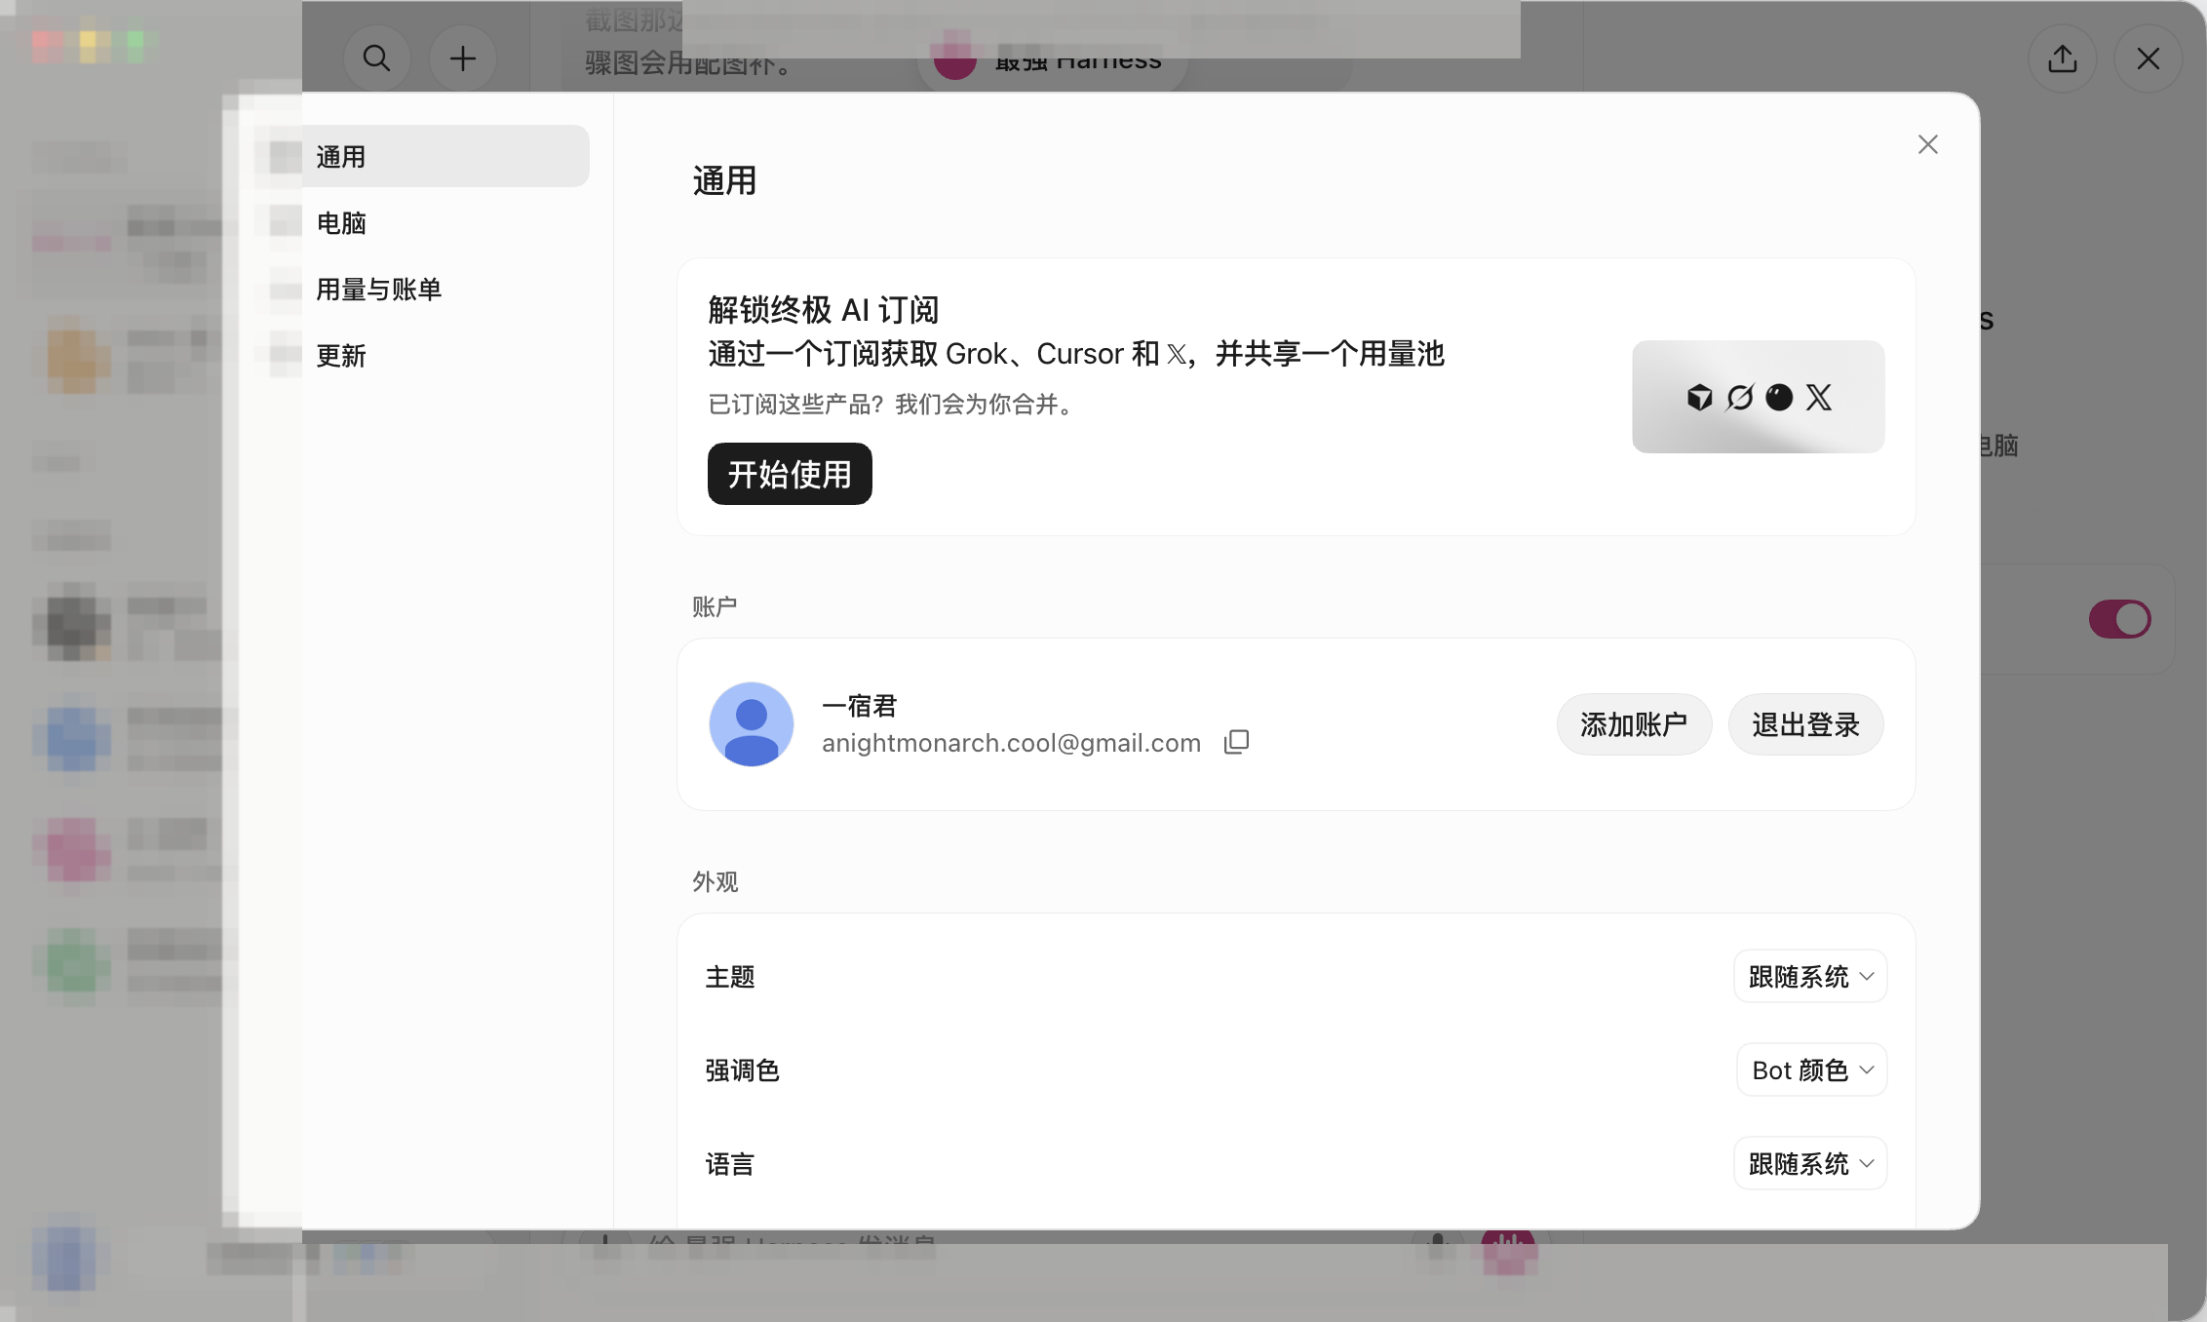
Task: Copy the email address icon
Action: (x=1236, y=743)
